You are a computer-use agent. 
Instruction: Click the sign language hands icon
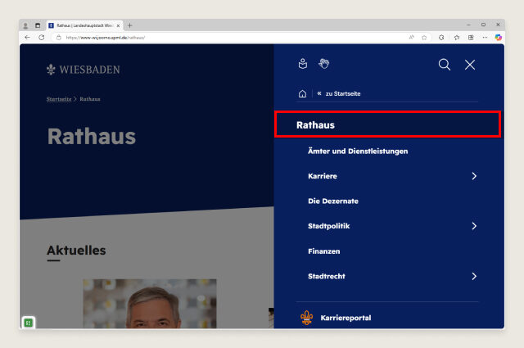(x=323, y=64)
